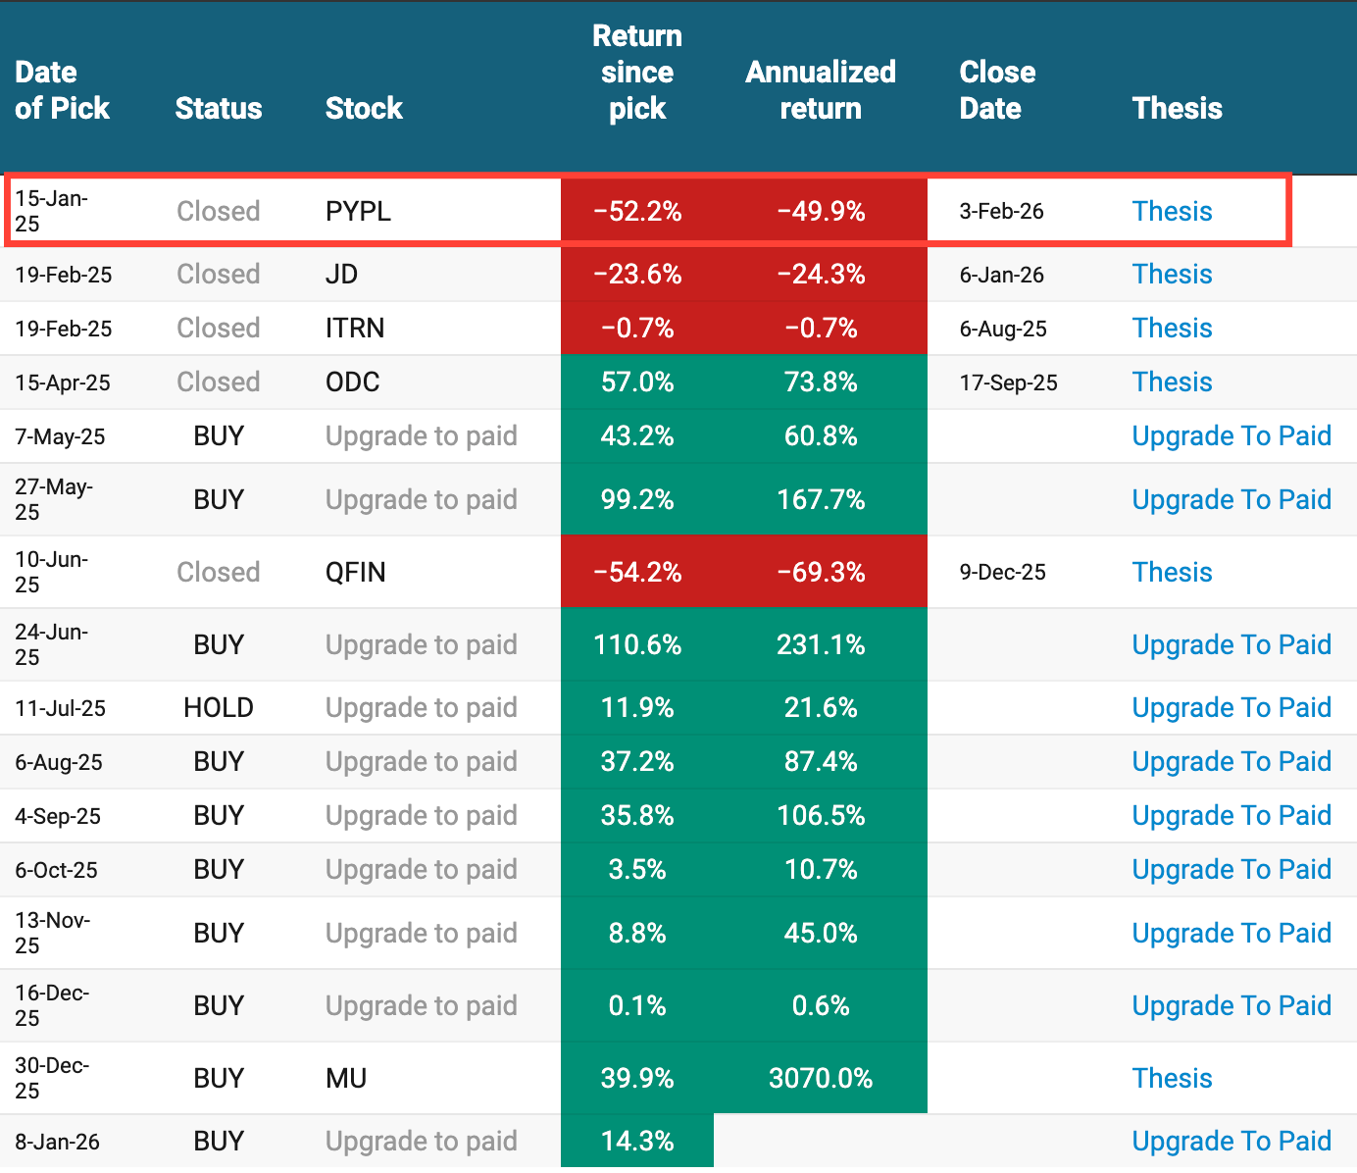
Task: Open the Thesis link for ITRN
Action: [1172, 328]
